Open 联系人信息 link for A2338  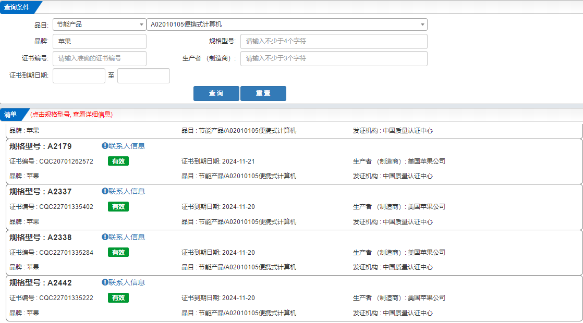click(x=126, y=237)
